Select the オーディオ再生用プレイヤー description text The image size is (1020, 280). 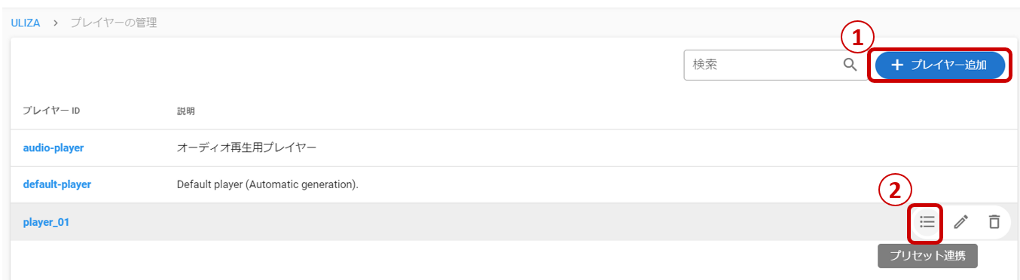(x=246, y=148)
